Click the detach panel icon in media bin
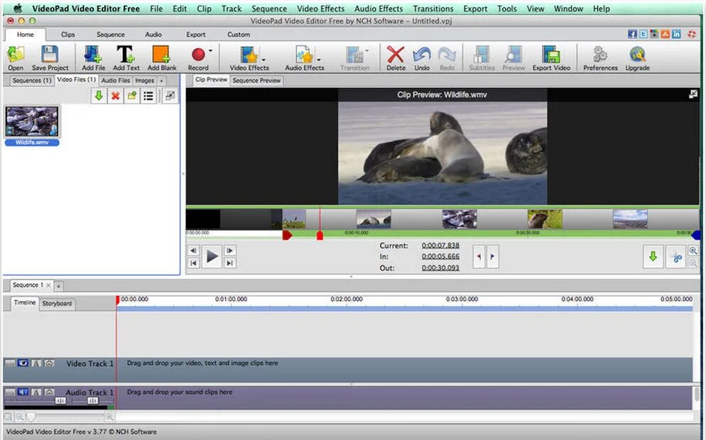This screenshot has height=440, width=706. [x=170, y=95]
